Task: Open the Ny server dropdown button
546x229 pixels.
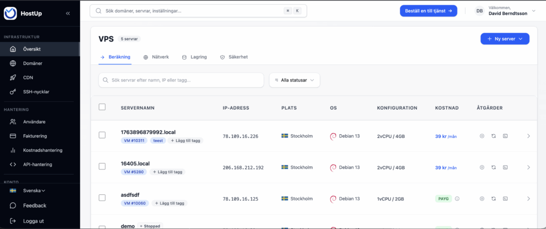Action: (x=505, y=39)
